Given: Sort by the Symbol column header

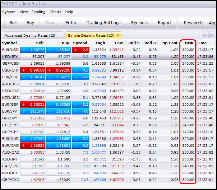Looking at the screenshot, I should click(9, 43).
